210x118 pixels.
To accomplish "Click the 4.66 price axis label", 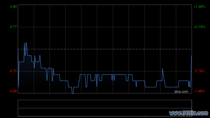I will [13, 91].
